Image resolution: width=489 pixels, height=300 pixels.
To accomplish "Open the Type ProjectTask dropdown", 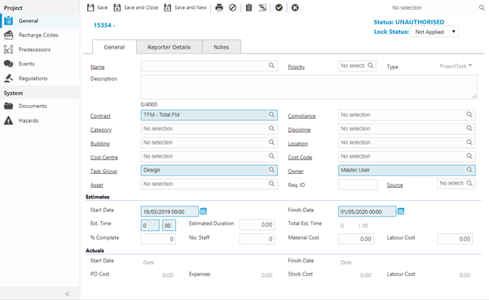I will pyautogui.click(x=456, y=66).
